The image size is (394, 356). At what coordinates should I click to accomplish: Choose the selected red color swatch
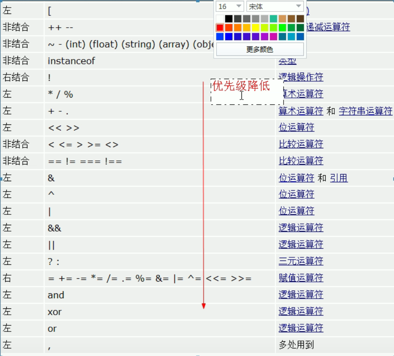(220, 28)
